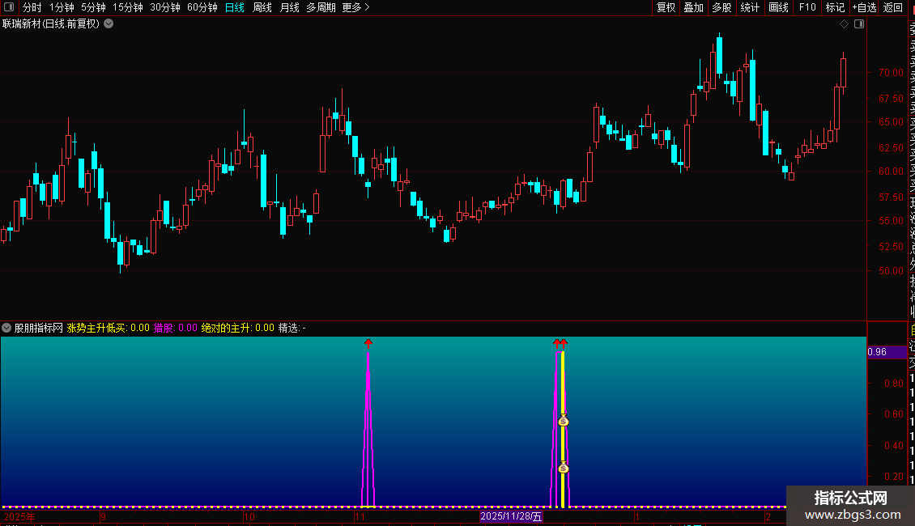Screen dimensions: 915x526
Task: Select the 1分钟 period tab
Action: pos(62,7)
